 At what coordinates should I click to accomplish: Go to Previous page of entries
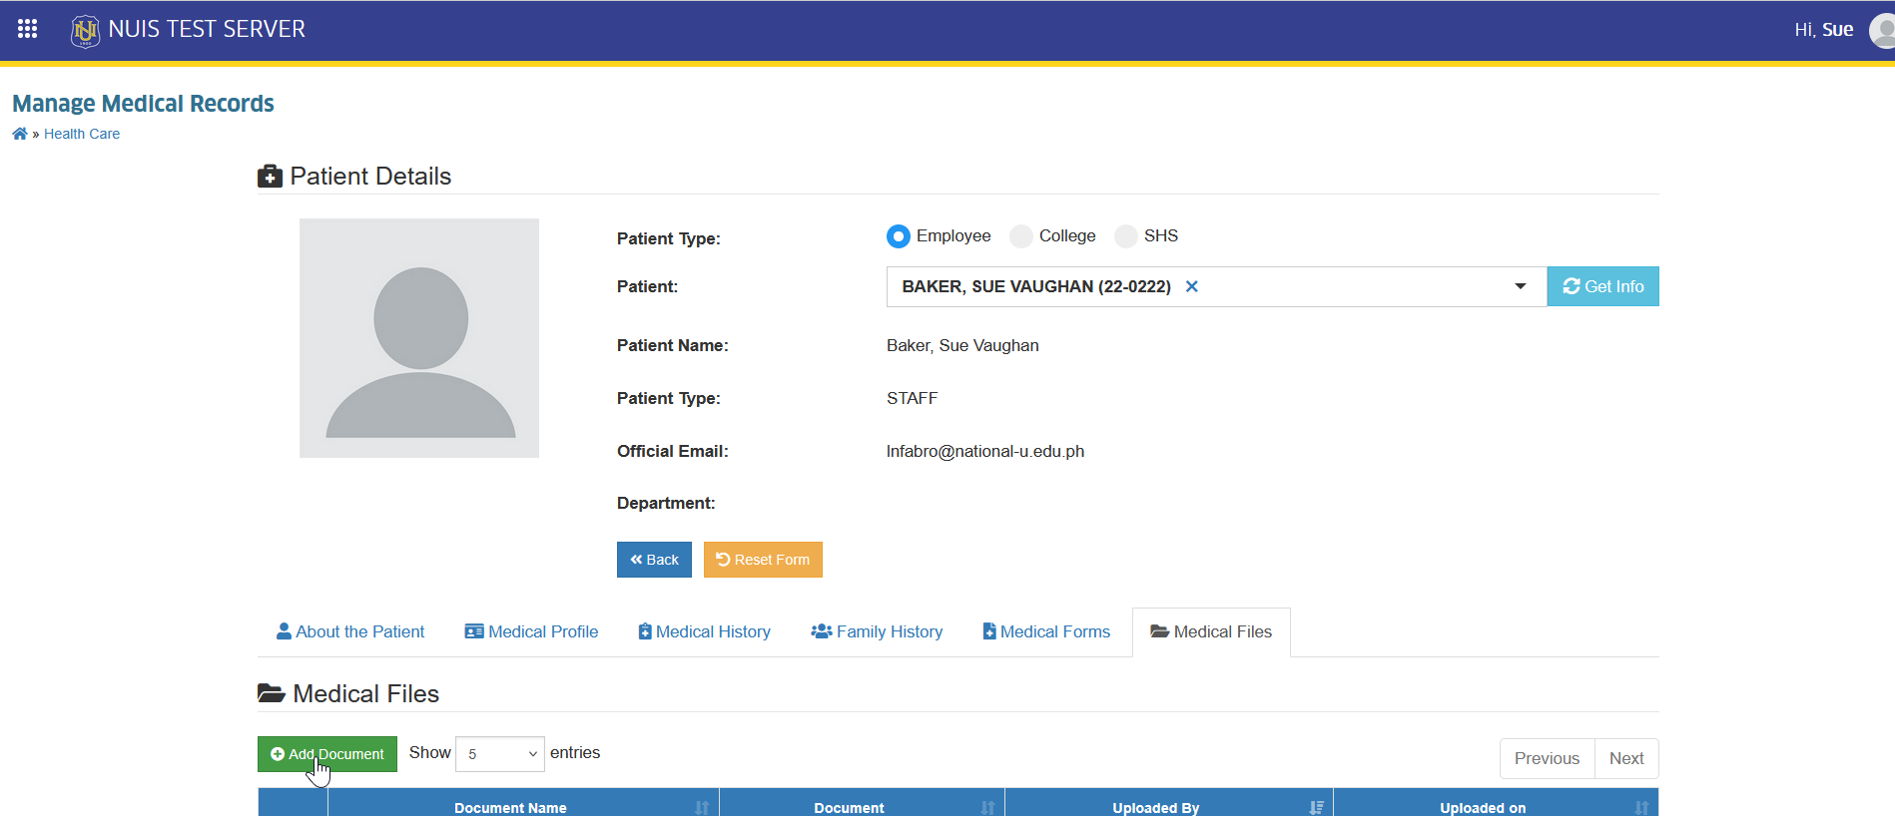point(1547,758)
